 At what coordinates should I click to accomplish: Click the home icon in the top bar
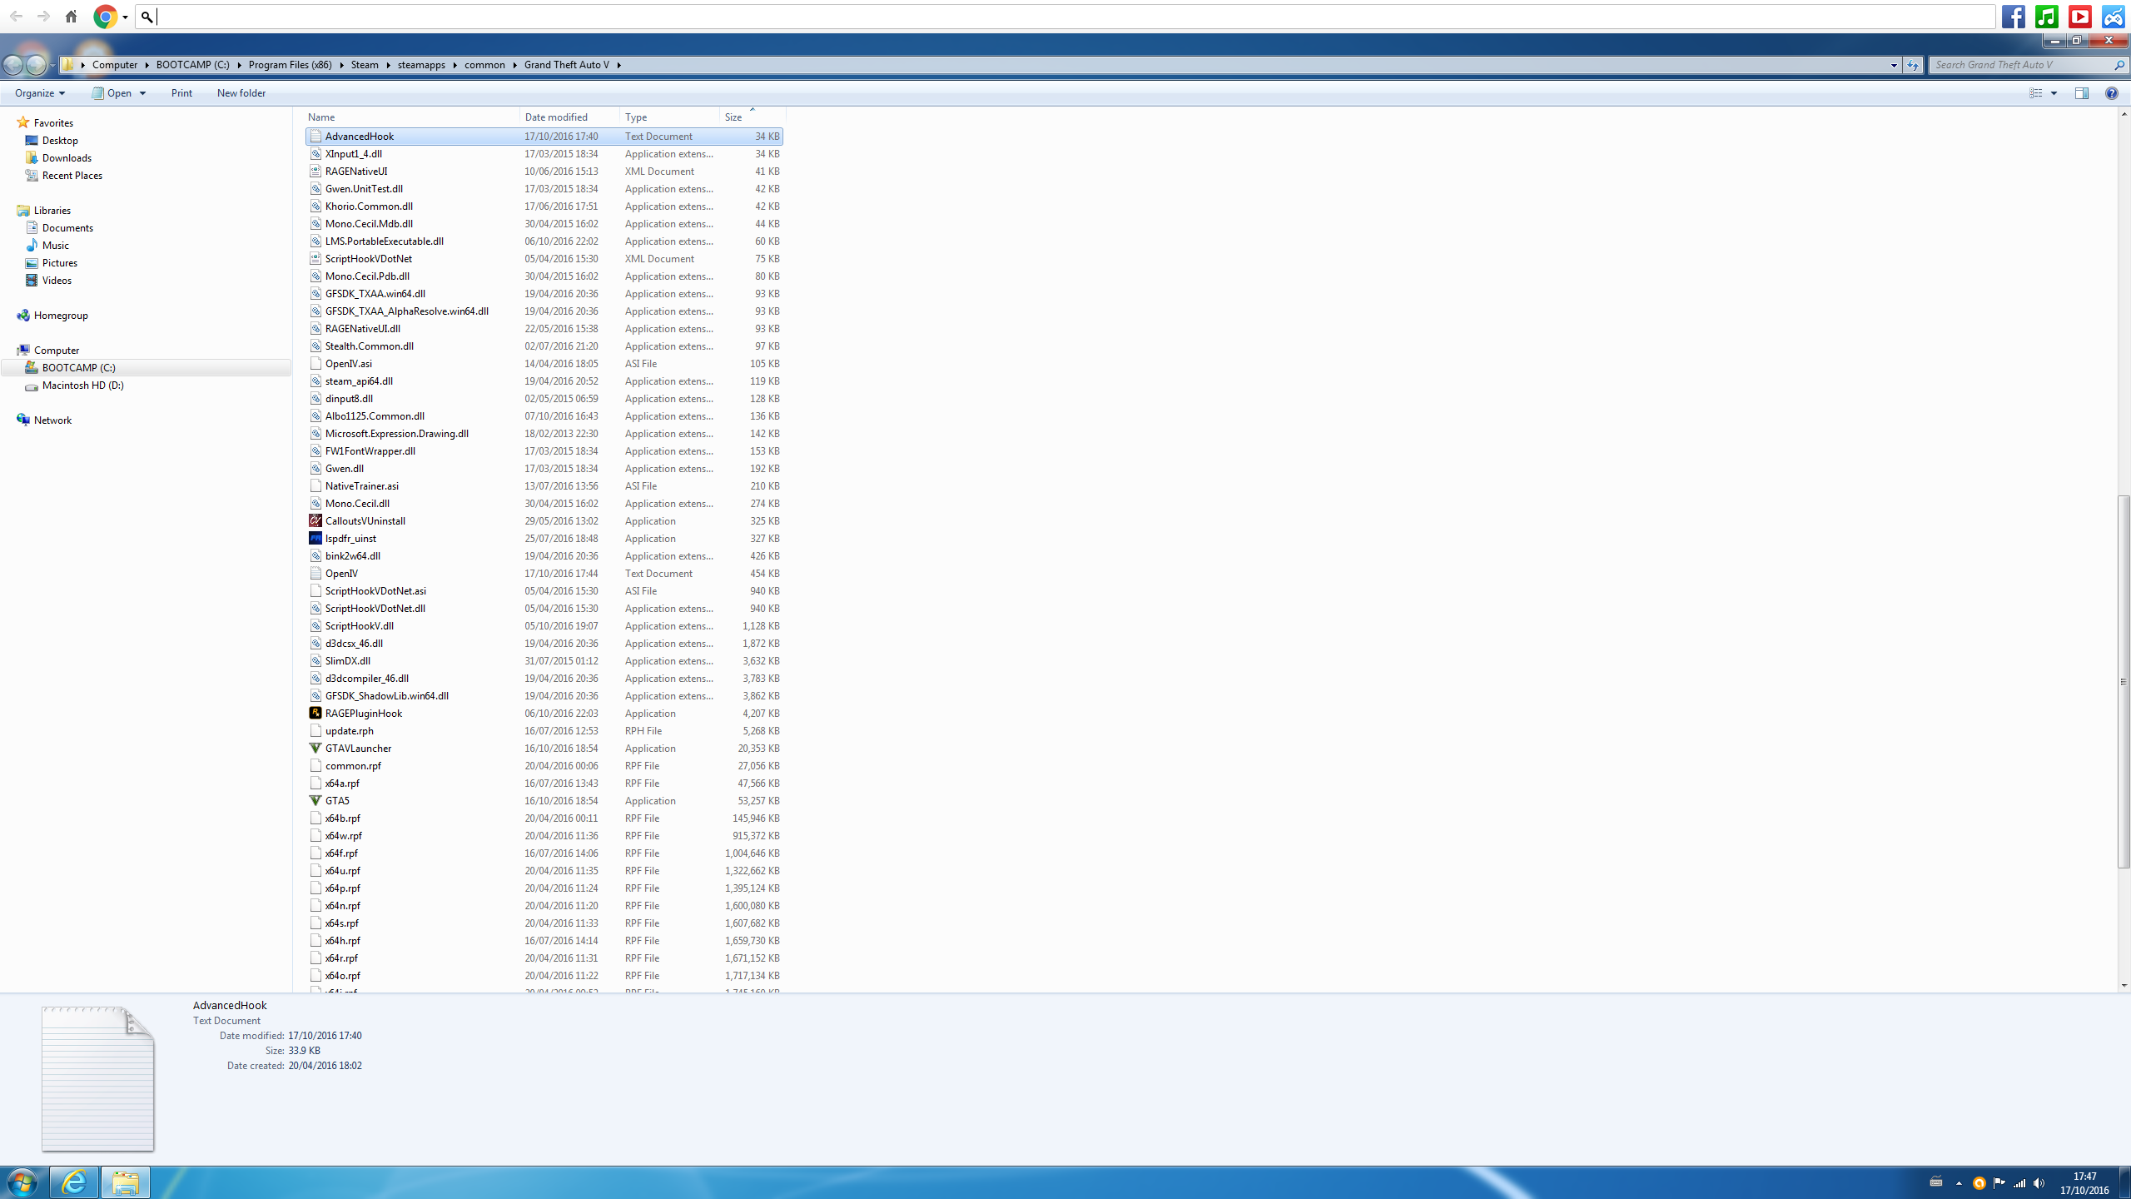(72, 17)
